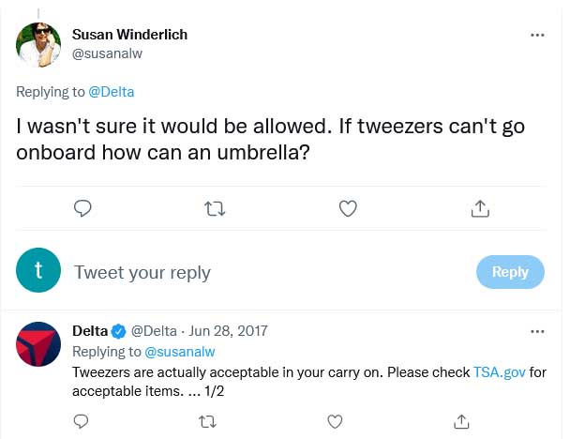Open more options on Delta's tweet

pos(537,331)
